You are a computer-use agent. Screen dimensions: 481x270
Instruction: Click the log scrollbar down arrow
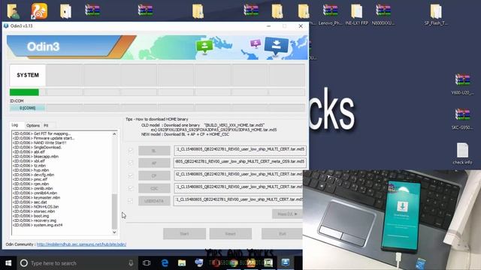pos(114,232)
